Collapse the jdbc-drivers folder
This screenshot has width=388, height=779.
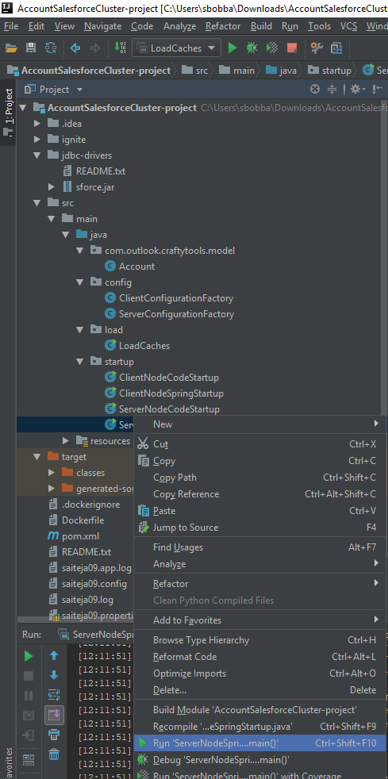[36, 155]
